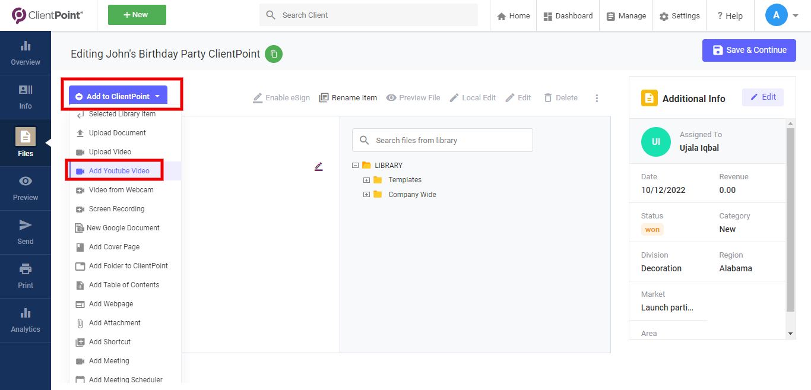Open Dashboard in top navigation
Image resolution: width=811 pixels, height=390 pixels.
tap(568, 16)
